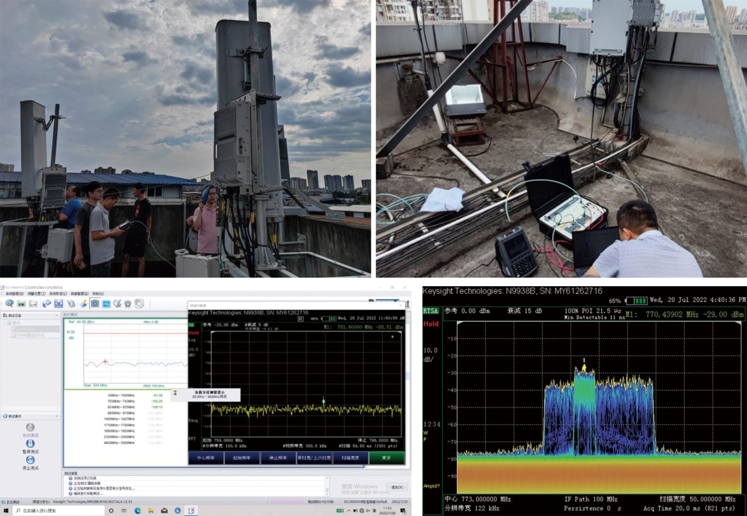
Task: Click the 中心频率 center frequency softkey
Action: click(x=206, y=458)
